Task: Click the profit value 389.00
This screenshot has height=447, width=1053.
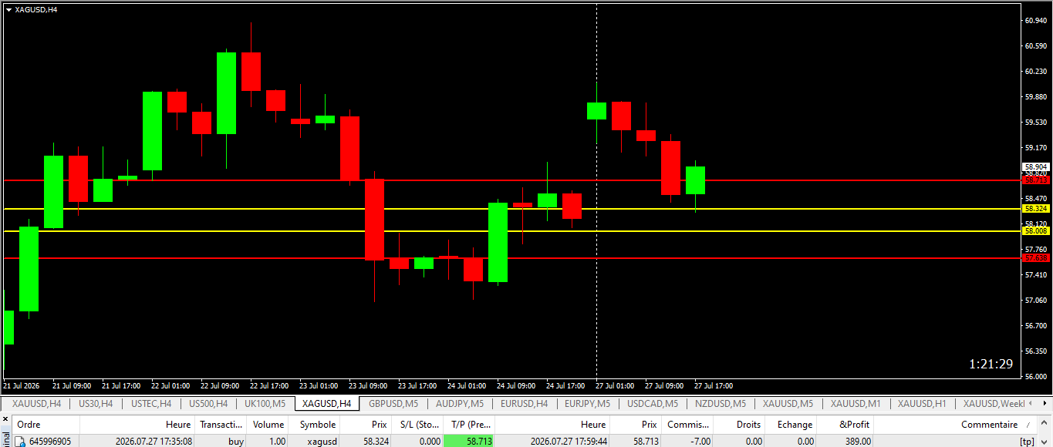Action: [x=857, y=442]
